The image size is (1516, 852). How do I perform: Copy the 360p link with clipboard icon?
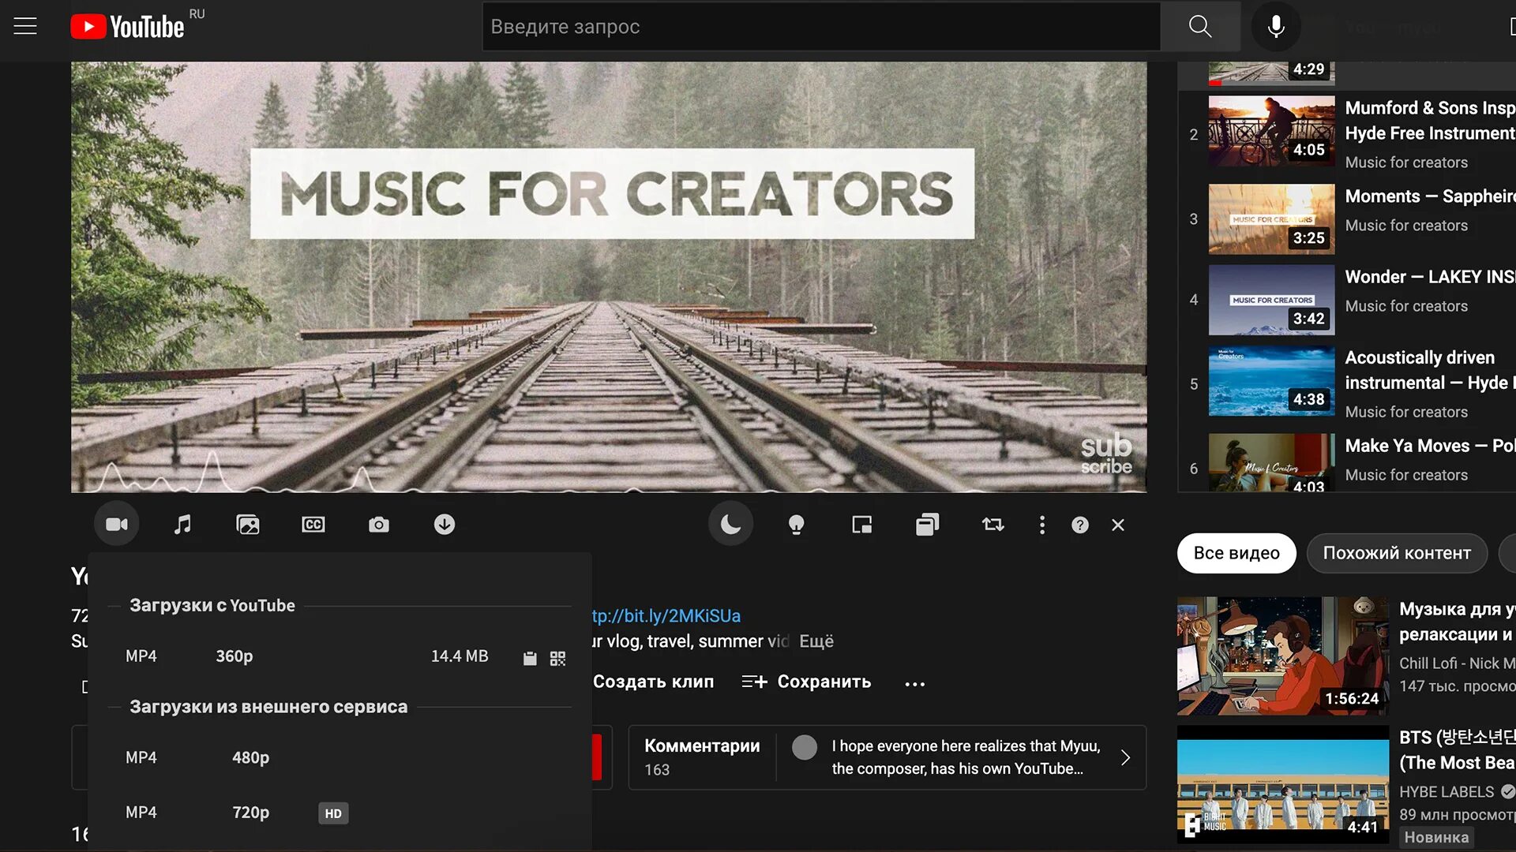click(x=530, y=658)
